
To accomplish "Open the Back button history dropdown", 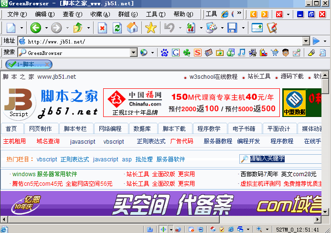I will tap(46, 28).
